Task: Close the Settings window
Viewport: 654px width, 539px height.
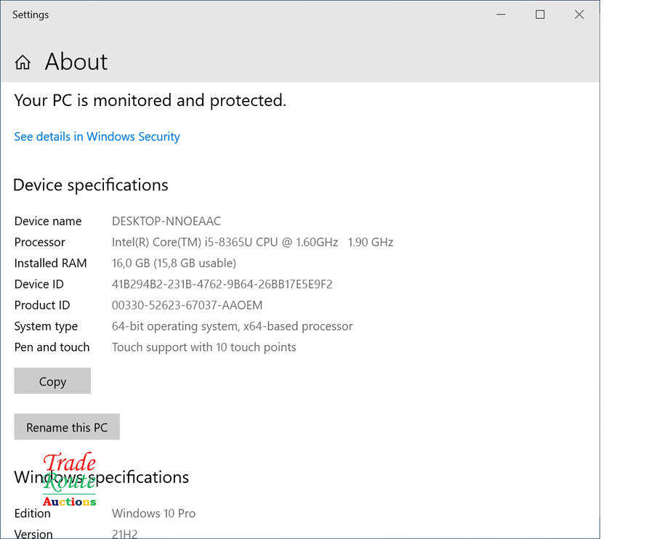Action: click(579, 15)
